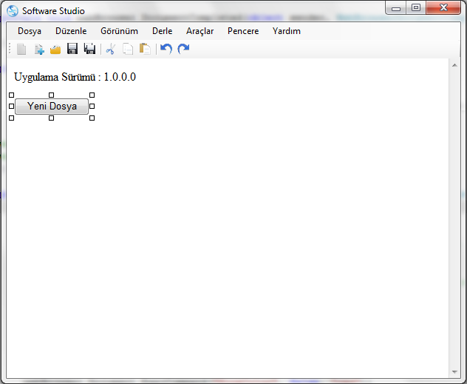Open the Görünüm menu
Screen dimensions: 467x384
[119, 31]
